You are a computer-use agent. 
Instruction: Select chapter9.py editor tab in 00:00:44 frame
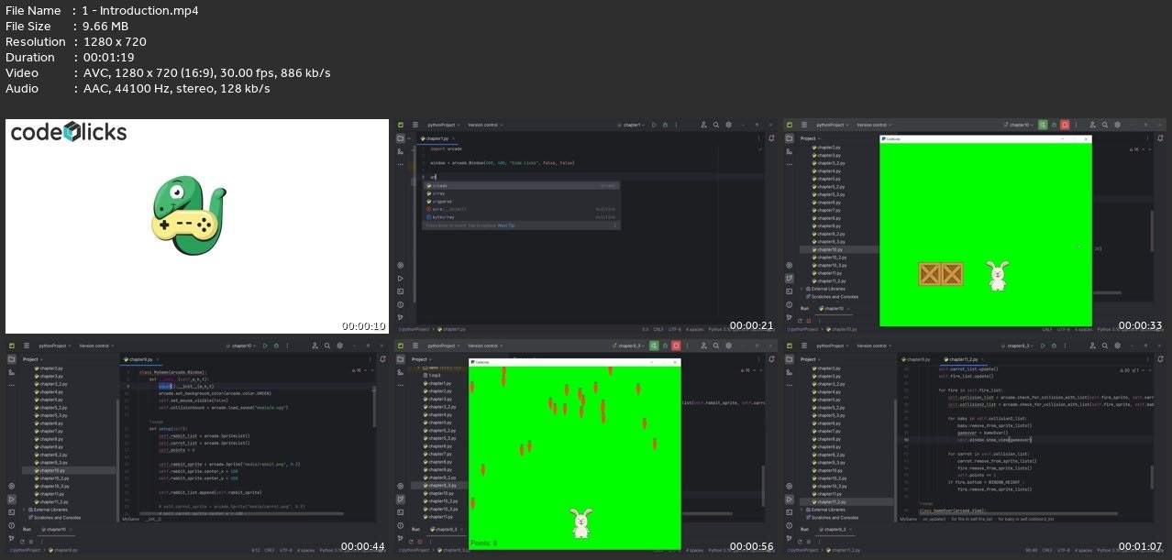pyautogui.click(x=140, y=359)
